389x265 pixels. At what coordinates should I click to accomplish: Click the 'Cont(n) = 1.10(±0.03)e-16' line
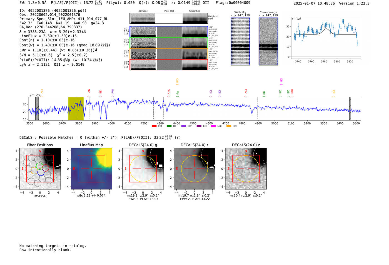pos(47,40)
